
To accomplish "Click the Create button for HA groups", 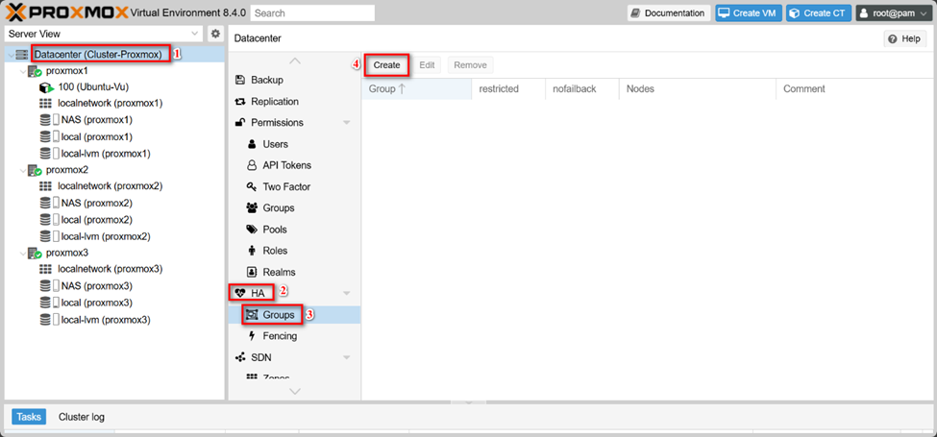I will [386, 65].
